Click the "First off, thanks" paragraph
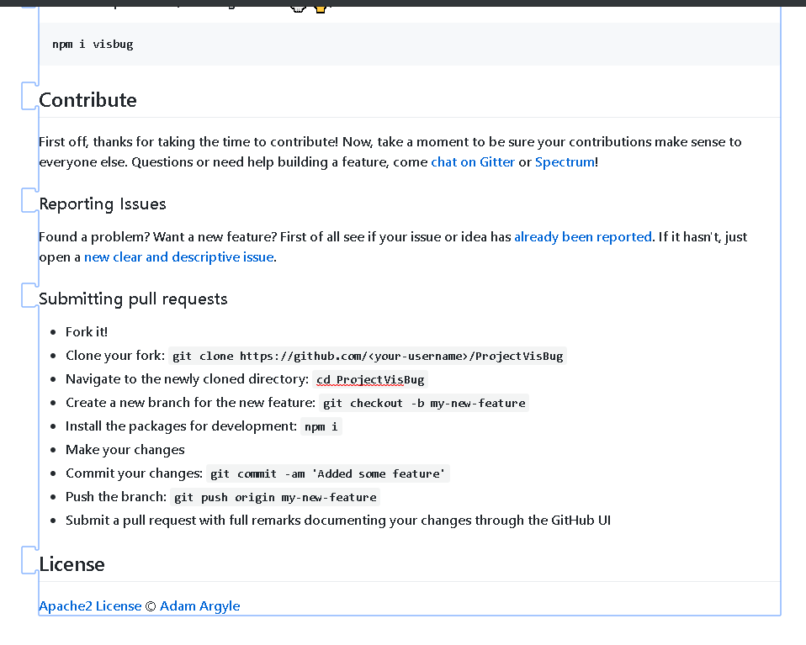The height and width of the screenshot is (645, 806). point(390,151)
